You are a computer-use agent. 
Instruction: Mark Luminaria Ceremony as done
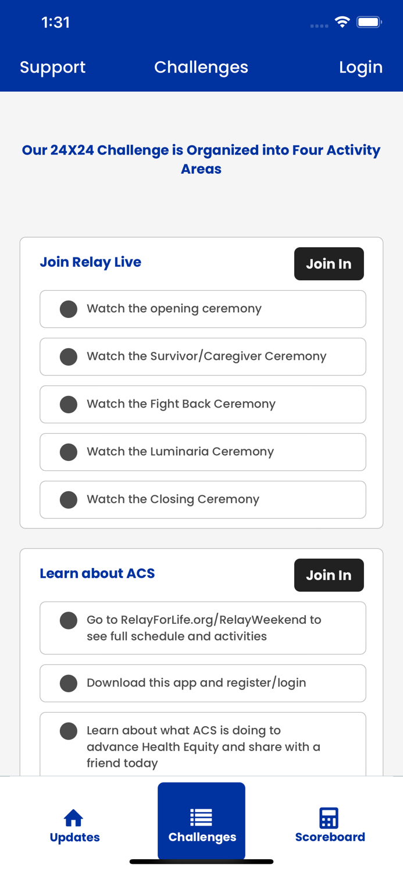click(69, 452)
